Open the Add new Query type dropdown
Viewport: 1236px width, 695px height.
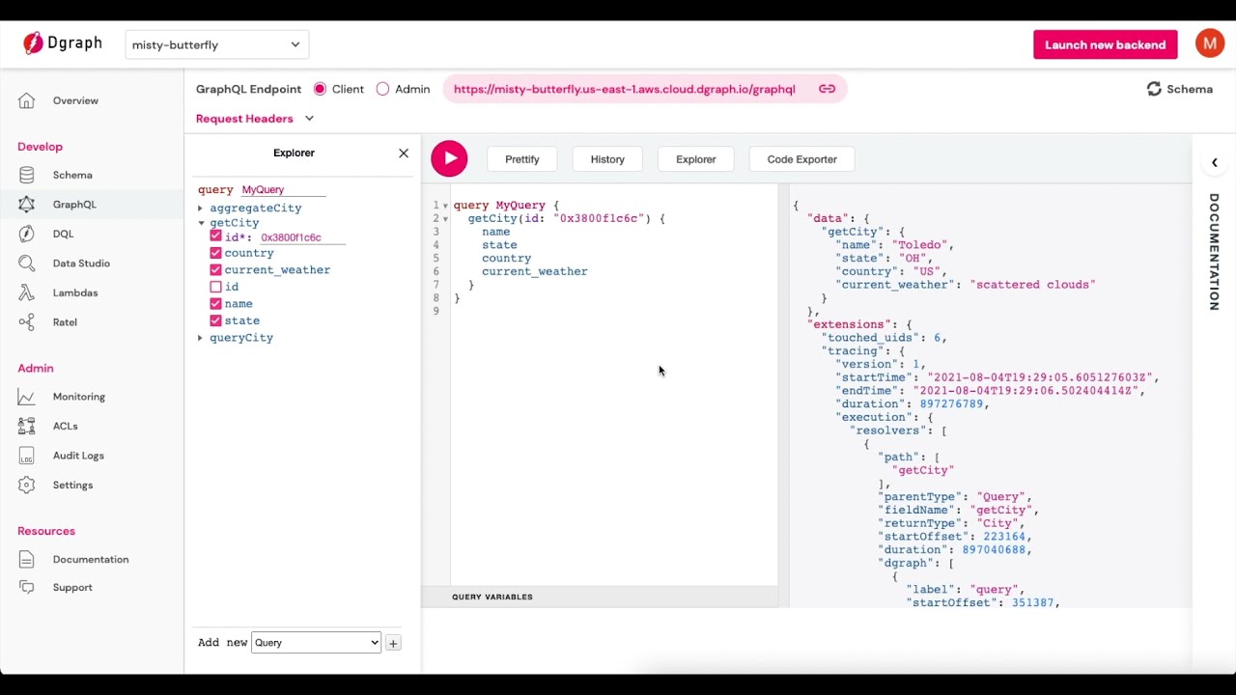click(316, 643)
